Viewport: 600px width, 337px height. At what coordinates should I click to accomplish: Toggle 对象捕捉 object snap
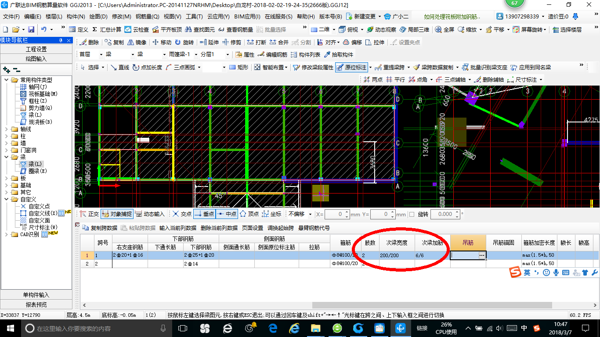116,214
